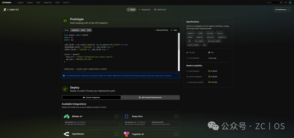Screen dimensions: 294x138
Task: Click the vultr tag
Action: [x=189, y=41]
